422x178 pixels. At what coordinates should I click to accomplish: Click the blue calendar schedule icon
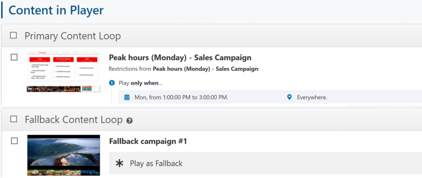[127, 97]
